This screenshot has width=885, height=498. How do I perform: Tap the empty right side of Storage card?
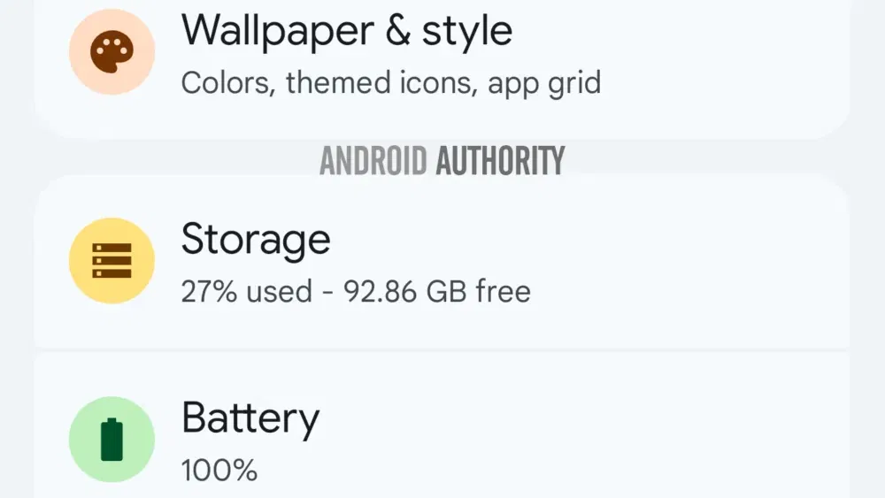coord(705,261)
